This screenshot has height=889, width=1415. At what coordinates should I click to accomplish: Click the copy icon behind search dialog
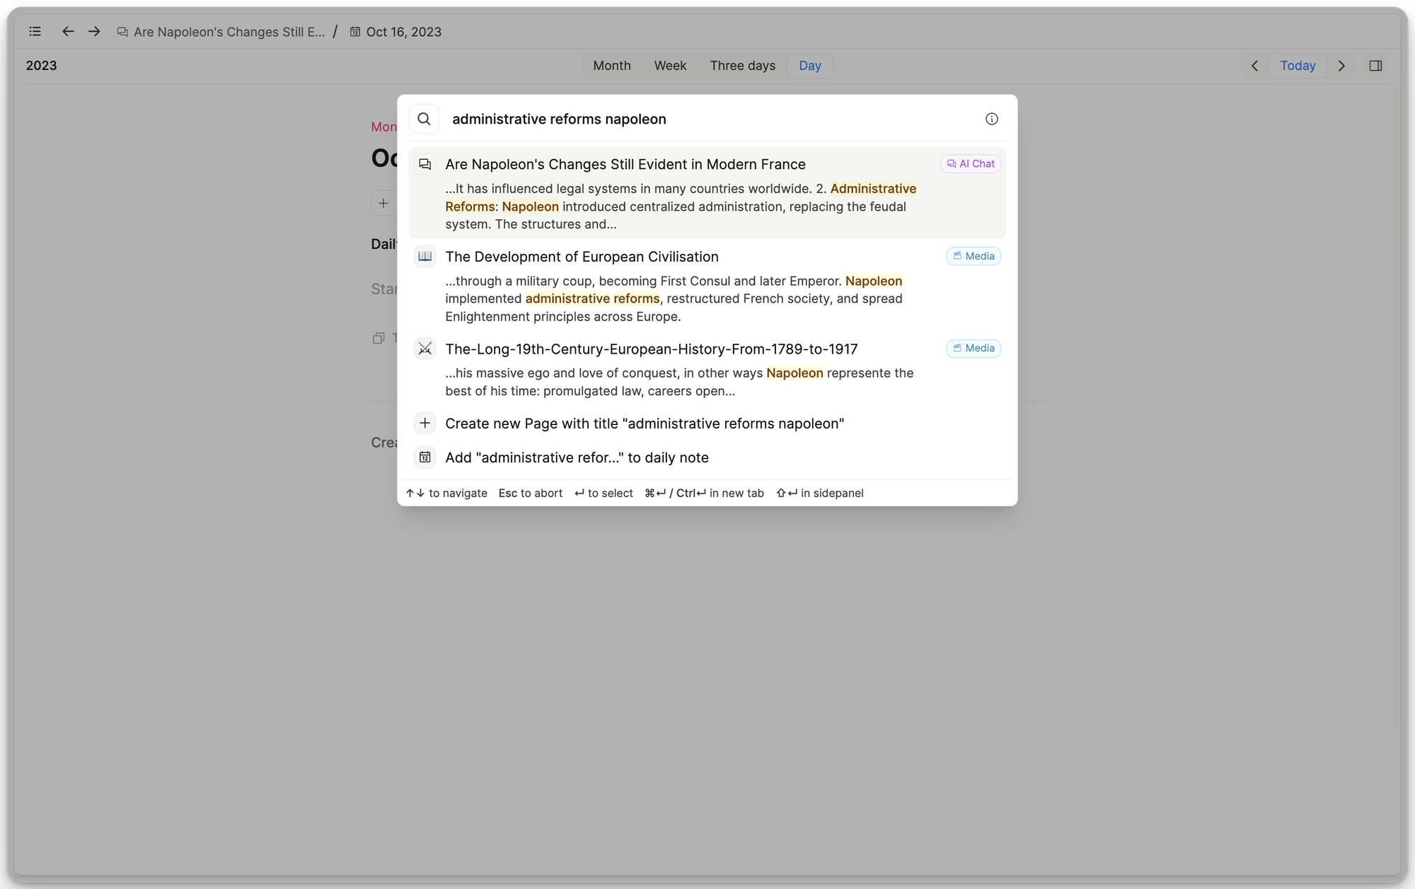[x=379, y=338]
